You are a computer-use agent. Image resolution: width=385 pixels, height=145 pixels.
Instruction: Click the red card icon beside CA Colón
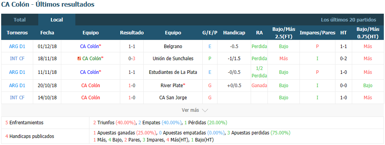pos(79,59)
